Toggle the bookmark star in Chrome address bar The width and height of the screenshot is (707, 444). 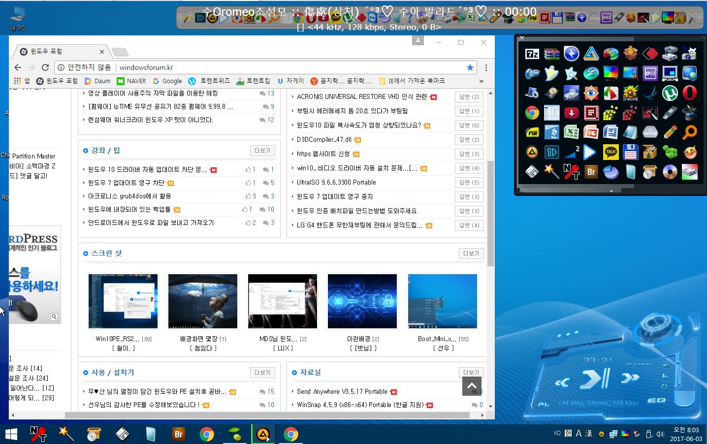point(470,67)
